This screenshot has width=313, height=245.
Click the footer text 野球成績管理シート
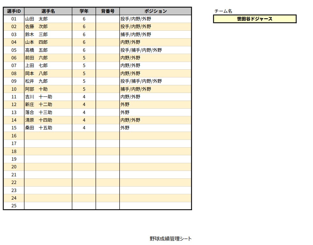pos(171,239)
